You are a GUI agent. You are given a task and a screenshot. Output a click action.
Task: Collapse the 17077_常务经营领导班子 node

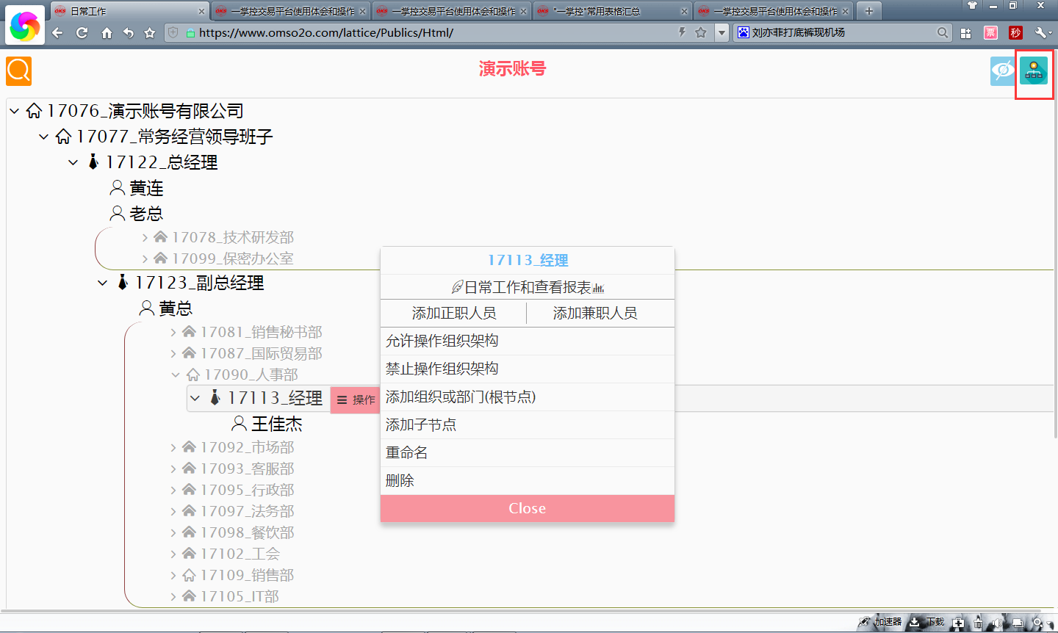tap(43, 137)
